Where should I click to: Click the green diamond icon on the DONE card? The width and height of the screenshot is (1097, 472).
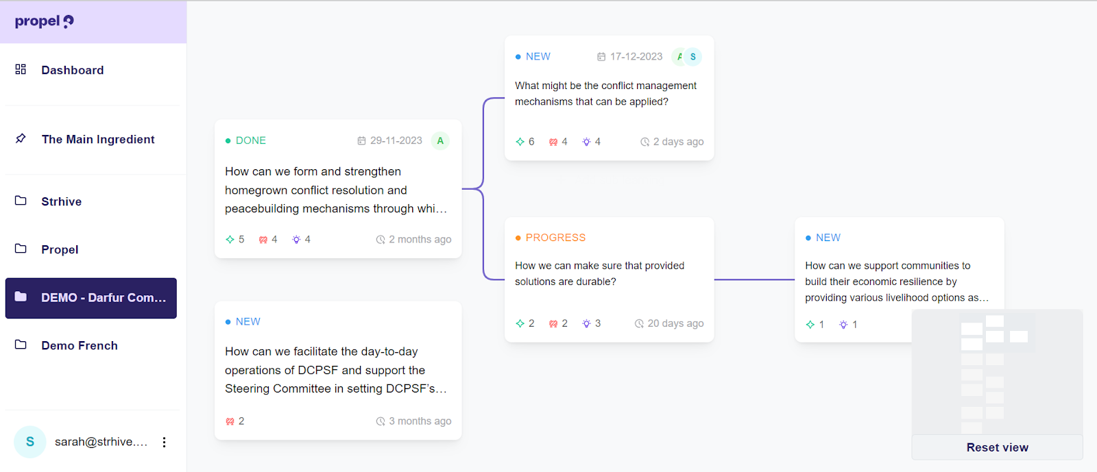pos(230,239)
